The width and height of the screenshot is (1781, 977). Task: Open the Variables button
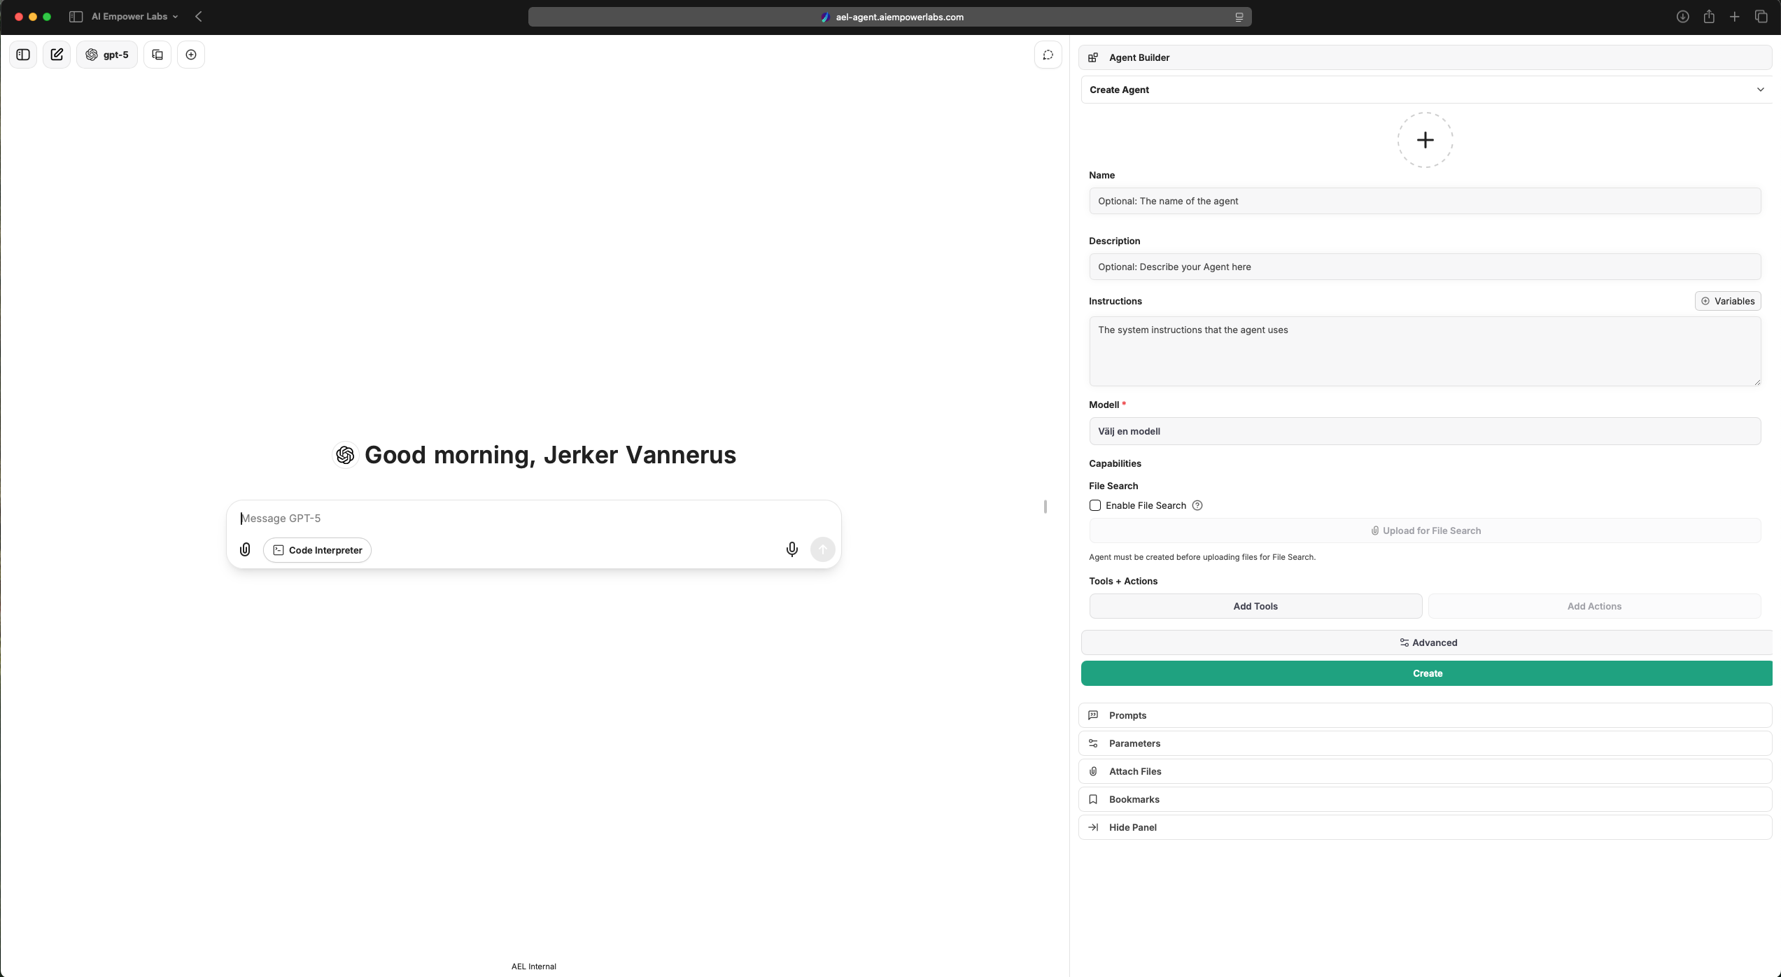tap(1728, 301)
